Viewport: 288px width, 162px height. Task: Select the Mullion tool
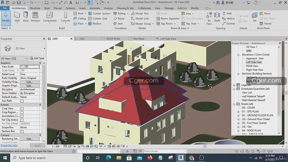click(95, 24)
